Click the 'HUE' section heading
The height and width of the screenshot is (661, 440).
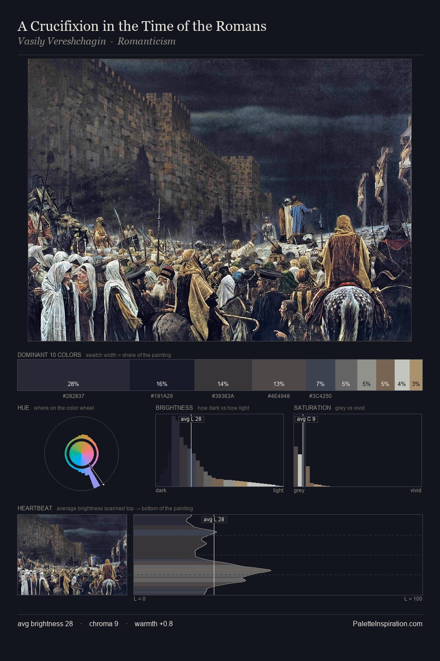coord(23,408)
